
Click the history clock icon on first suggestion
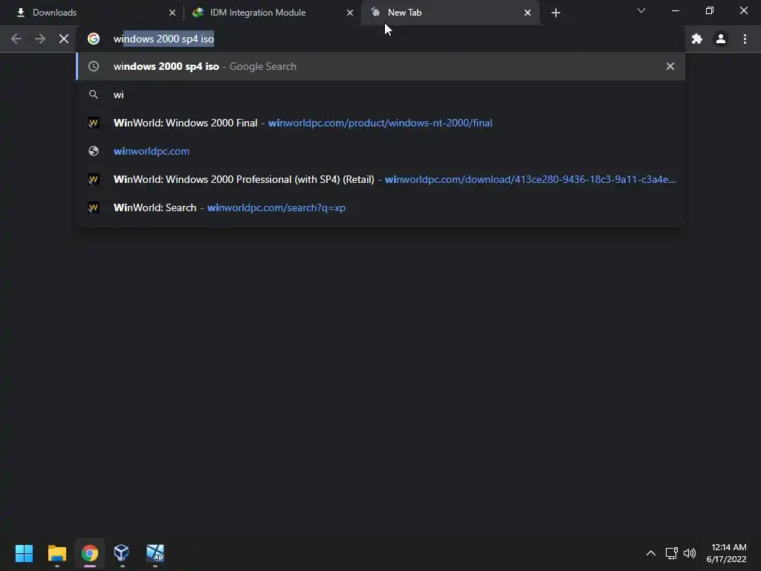tap(94, 66)
